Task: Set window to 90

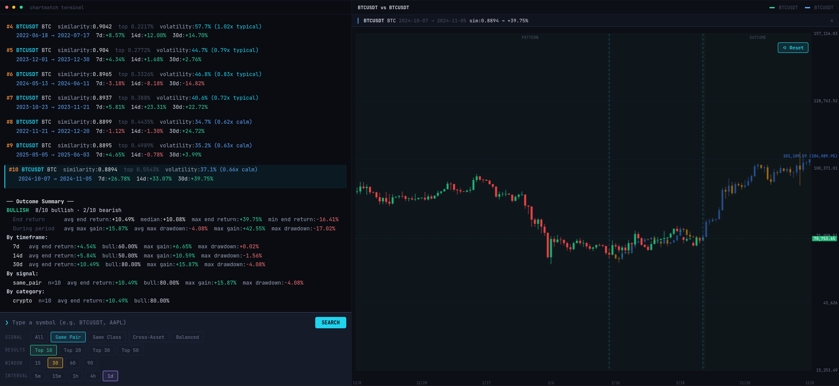Action: point(90,363)
